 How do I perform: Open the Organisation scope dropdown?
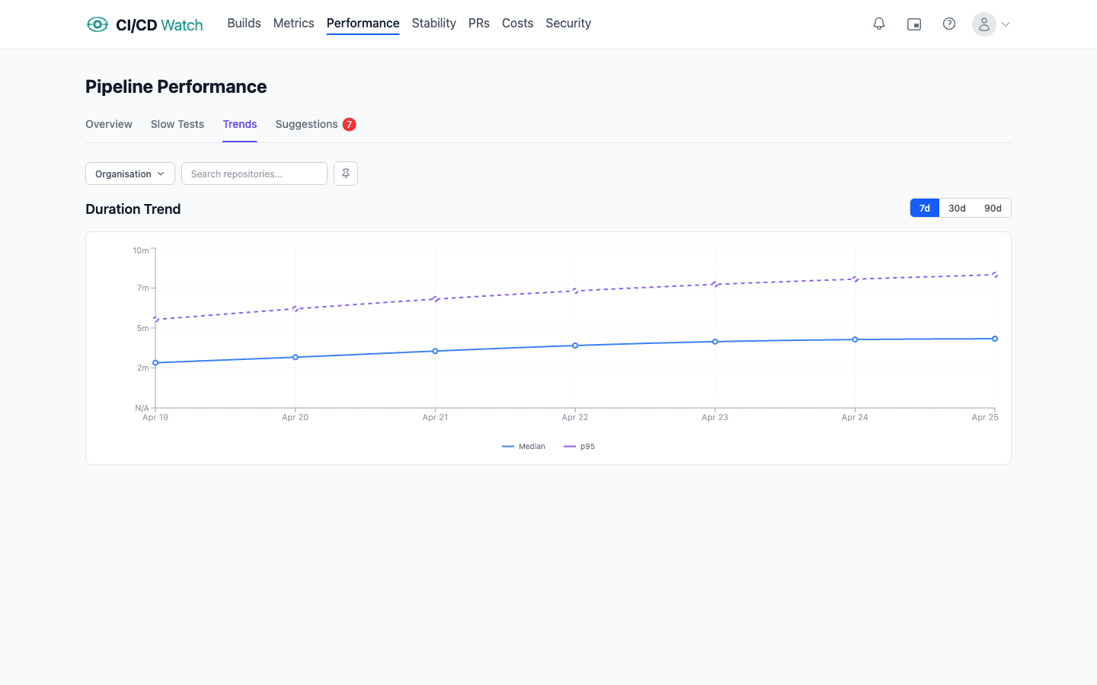click(x=130, y=174)
